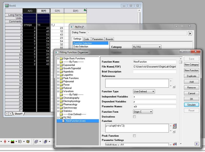The height and width of the screenshot is (152, 205).
Task: Click the Simulate button
Action: click(191, 105)
